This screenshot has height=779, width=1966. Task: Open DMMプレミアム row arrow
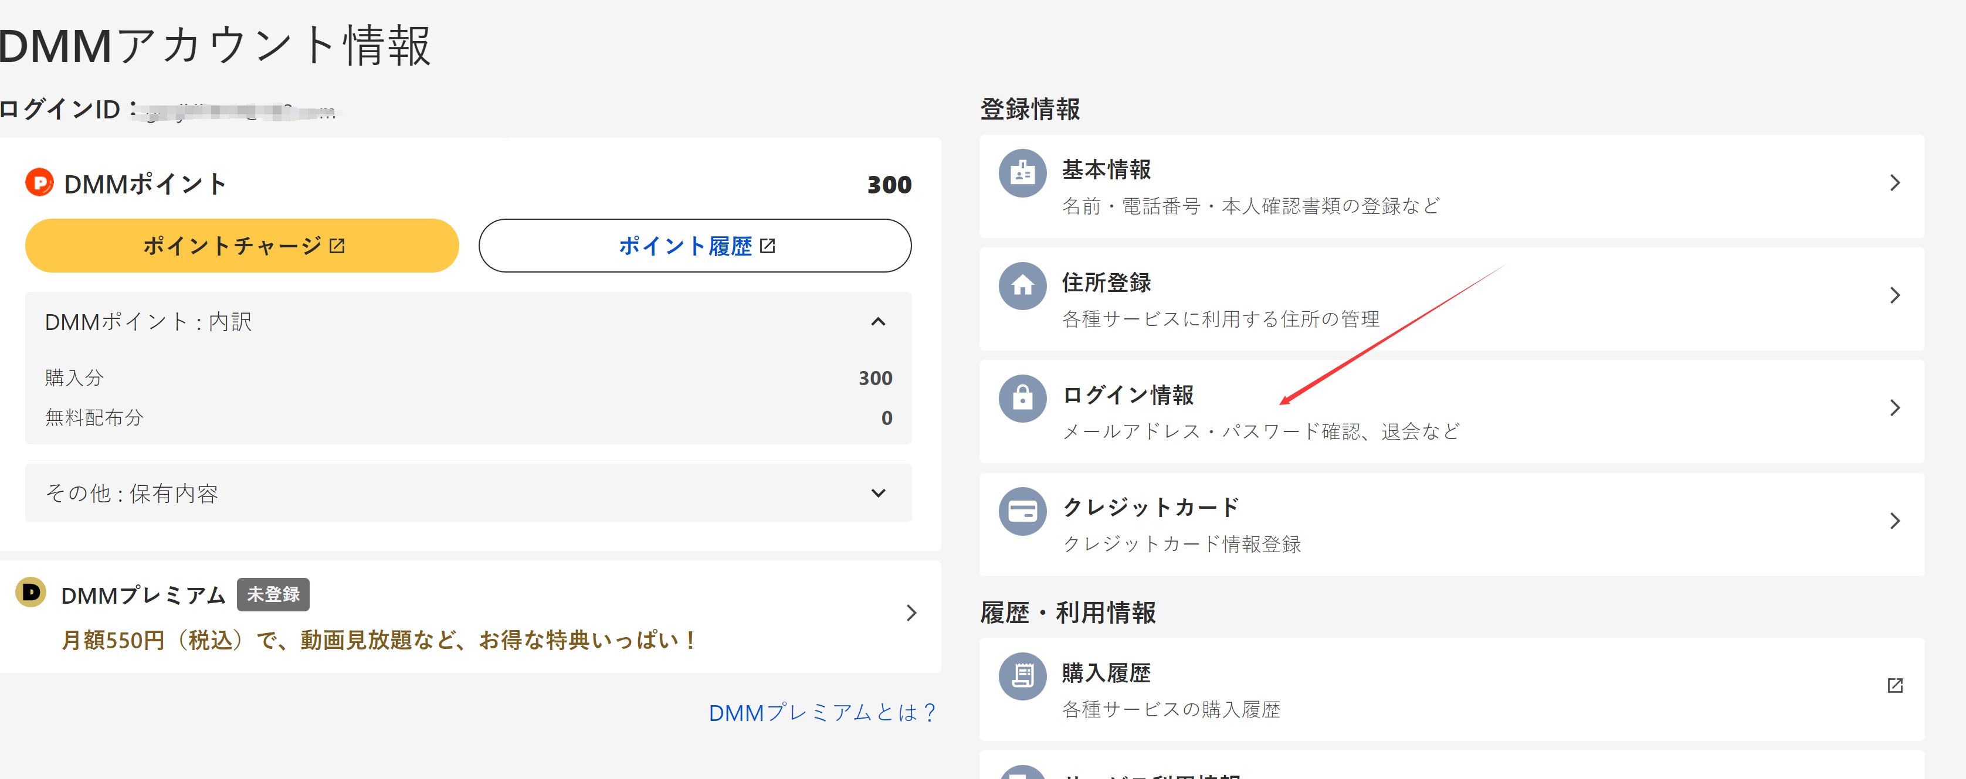point(911,613)
